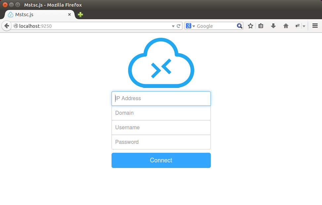The height and width of the screenshot is (205, 322).
Task: Open the Firefox hamburger menu
Action: (x=315, y=26)
